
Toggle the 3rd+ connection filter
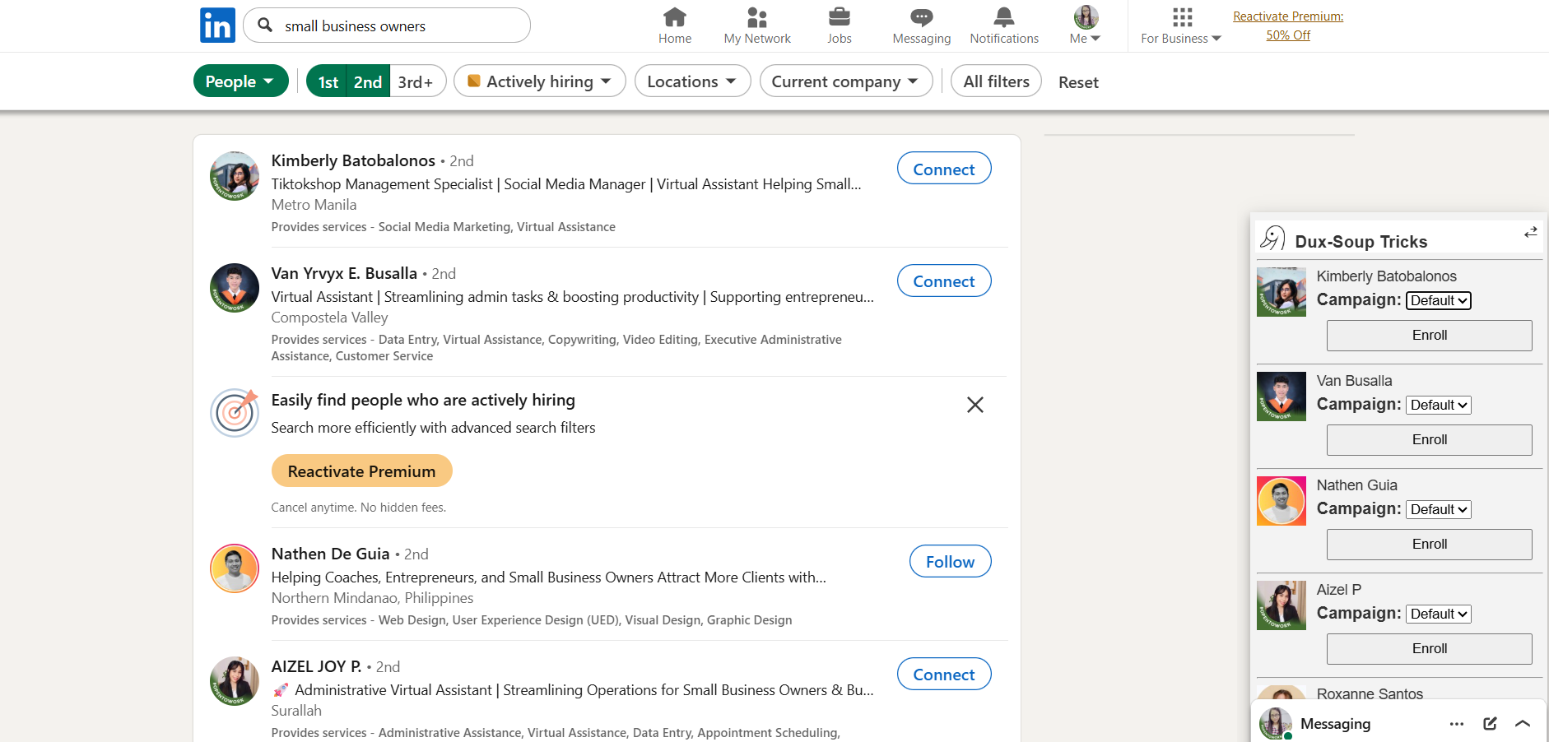point(416,81)
